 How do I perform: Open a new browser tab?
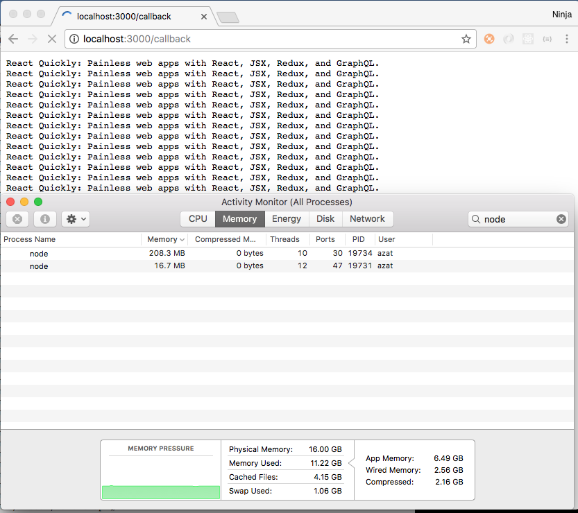(228, 17)
